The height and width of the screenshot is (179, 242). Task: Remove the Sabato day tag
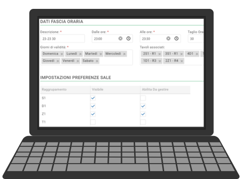(x=97, y=61)
